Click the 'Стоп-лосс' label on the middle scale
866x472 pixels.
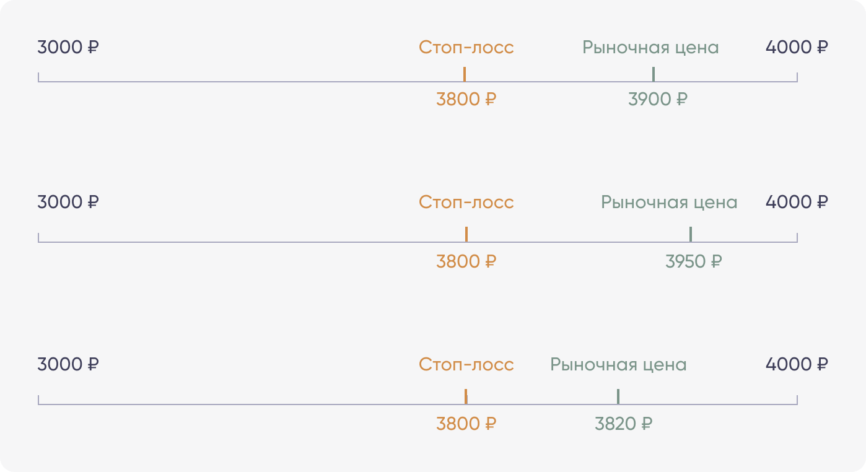pyautogui.click(x=466, y=203)
